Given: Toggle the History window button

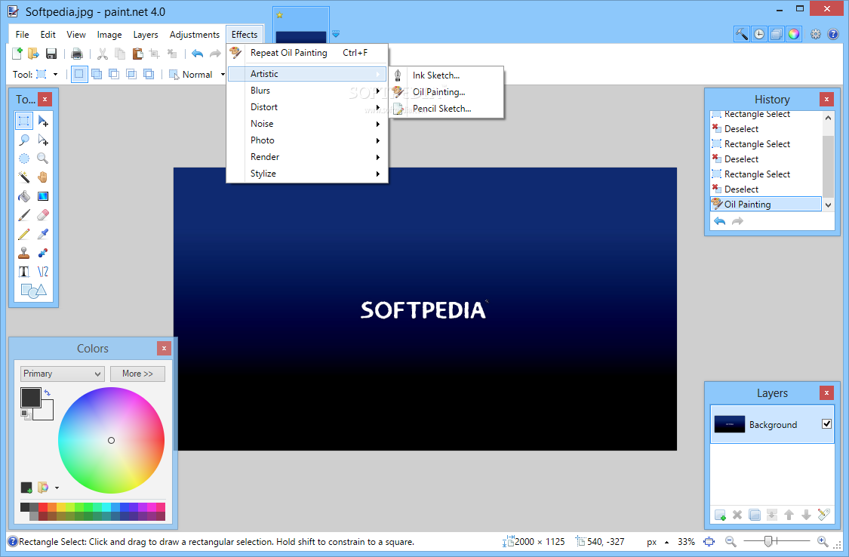Looking at the screenshot, I should tap(759, 34).
